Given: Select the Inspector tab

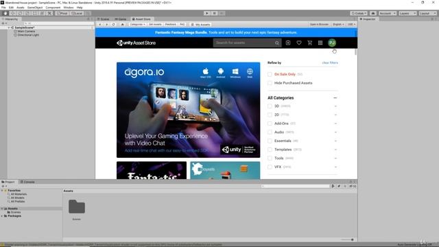Looking at the screenshot, I should tap(368, 19).
